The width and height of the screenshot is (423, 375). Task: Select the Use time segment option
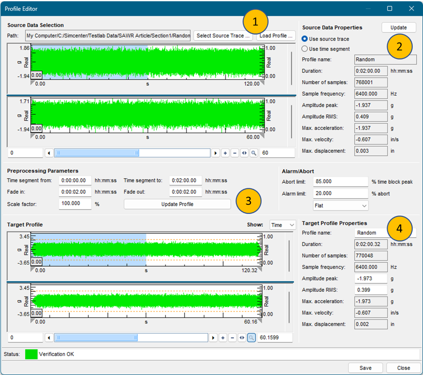(305, 49)
